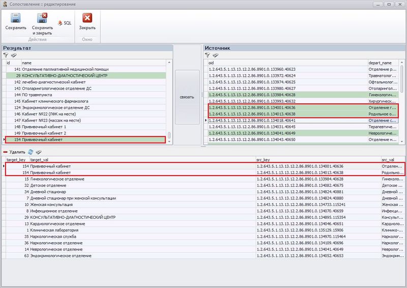Click refresh icon next to Удалить
Image resolution: width=407 pixels, height=288 pixels.
31,152
